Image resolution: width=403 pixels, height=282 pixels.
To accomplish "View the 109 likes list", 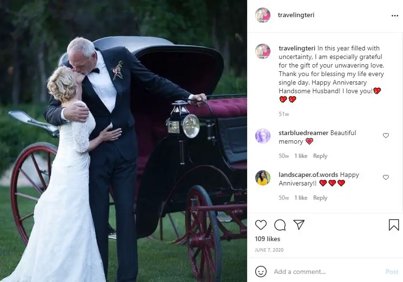I will click(267, 239).
